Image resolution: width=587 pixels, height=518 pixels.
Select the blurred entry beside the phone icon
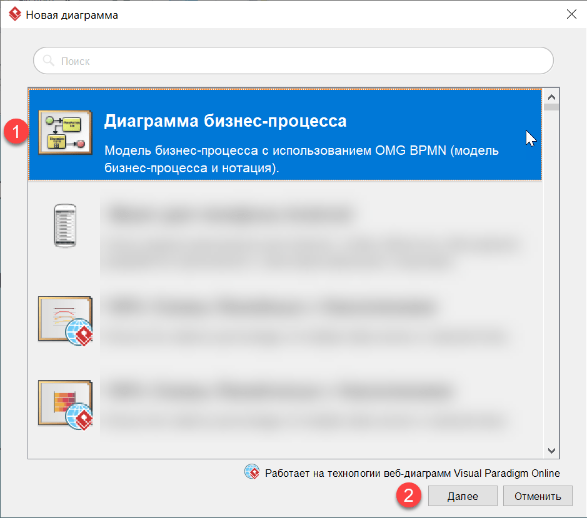click(313, 234)
